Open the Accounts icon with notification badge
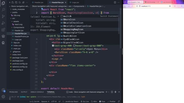 click(x=3, y=90)
